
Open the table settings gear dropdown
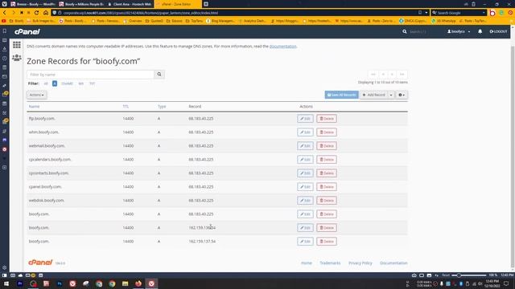(402, 95)
